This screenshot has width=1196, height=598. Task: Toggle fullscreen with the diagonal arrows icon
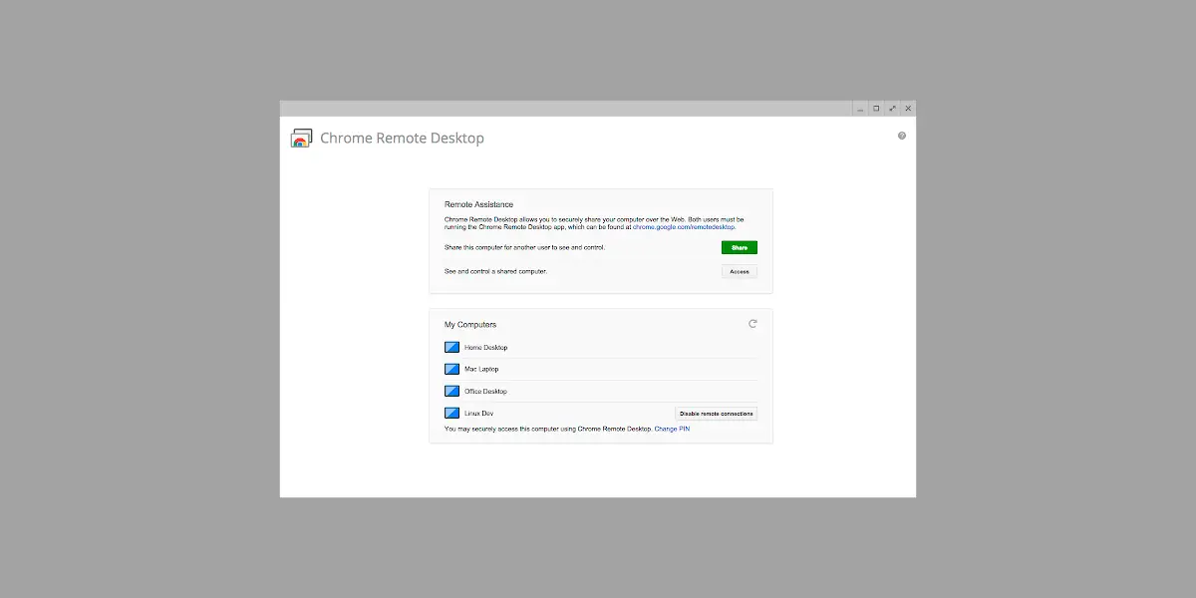[x=892, y=109]
